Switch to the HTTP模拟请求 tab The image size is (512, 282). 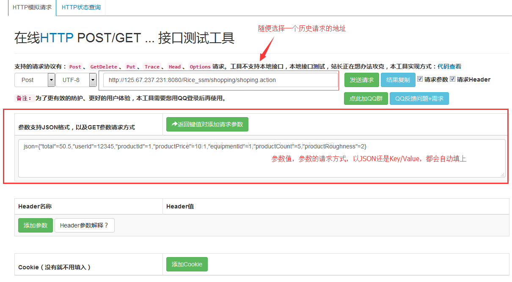pos(32,8)
